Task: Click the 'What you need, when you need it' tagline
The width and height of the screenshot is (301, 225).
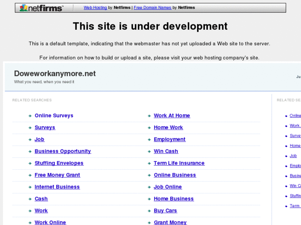Action: click(44, 82)
